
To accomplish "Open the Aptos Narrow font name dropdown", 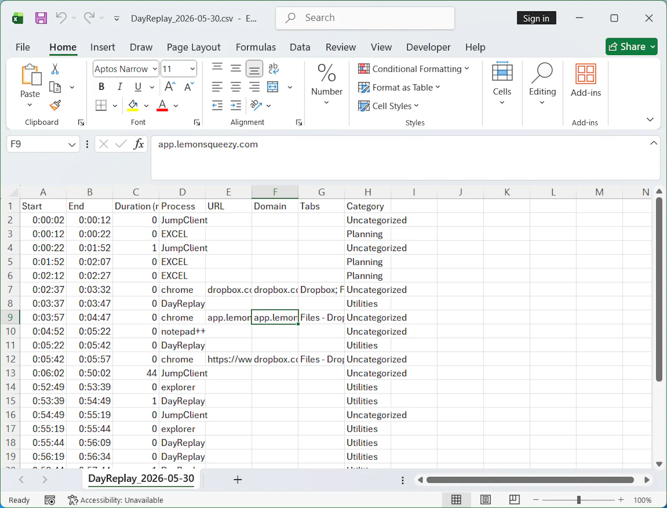I will [155, 69].
